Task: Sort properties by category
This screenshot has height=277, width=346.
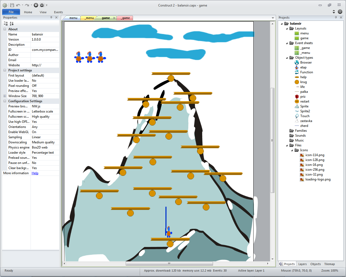Action: [x=6, y=24]
